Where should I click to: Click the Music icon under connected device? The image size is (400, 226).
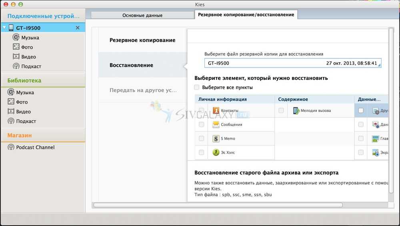(16, 38)
